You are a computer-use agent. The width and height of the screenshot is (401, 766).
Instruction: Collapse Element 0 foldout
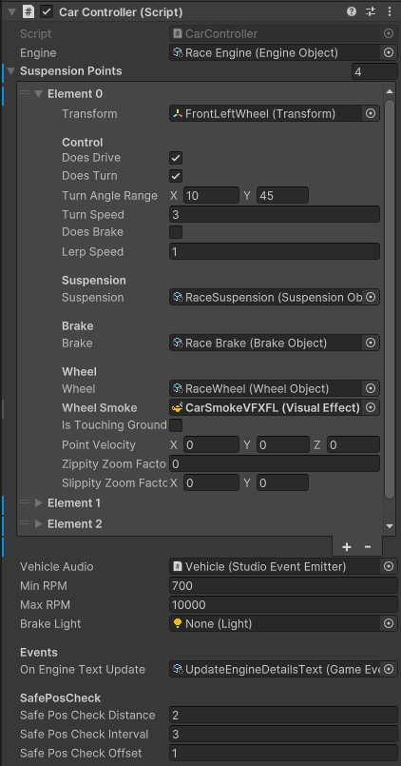click(x=39, y=94)
